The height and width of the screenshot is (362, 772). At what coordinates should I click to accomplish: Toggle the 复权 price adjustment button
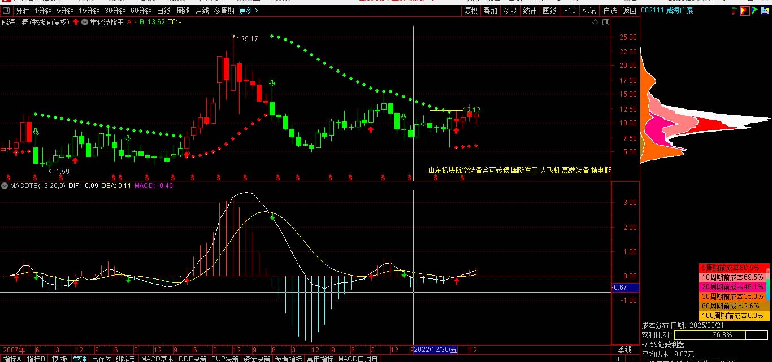click(x=471, y=11)
